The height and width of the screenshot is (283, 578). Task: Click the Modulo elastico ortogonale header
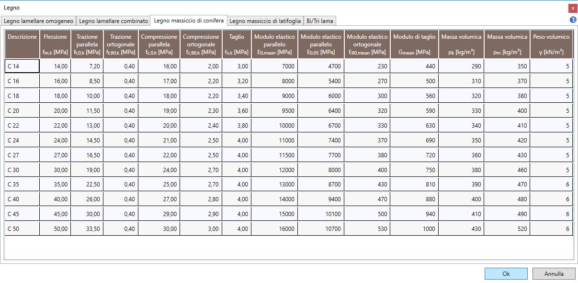(367, 44)
